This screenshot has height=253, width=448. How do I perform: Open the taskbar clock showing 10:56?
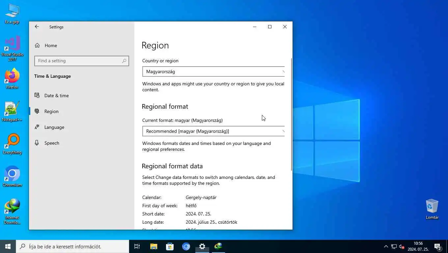418,246
